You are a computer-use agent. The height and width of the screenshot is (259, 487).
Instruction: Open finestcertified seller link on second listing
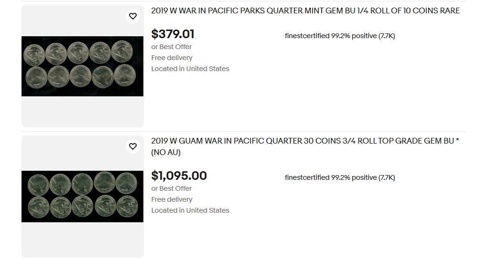pos(307,177)
